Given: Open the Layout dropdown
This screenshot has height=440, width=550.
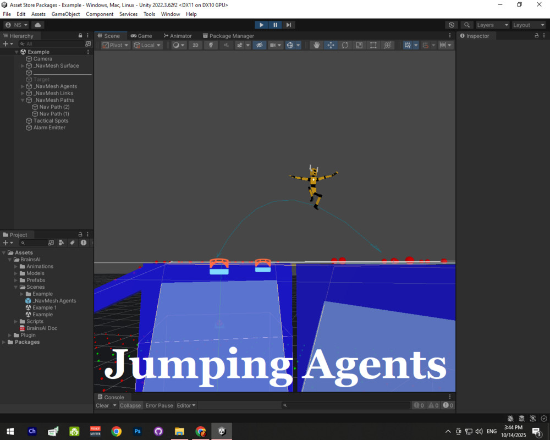Looking at the screenshot, I should [x=529, y=25].
